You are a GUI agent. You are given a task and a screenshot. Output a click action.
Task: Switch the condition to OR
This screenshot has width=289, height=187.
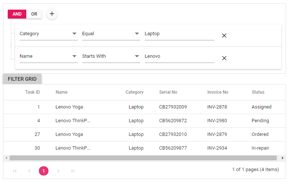click(34, 14)
